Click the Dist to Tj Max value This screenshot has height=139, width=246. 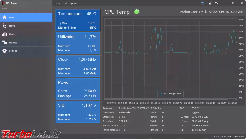93,28
